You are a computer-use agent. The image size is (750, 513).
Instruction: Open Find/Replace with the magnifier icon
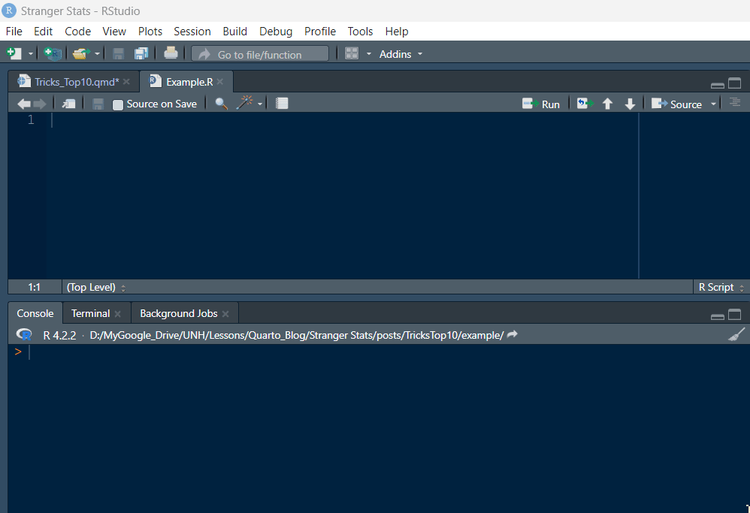coord(222,103)
